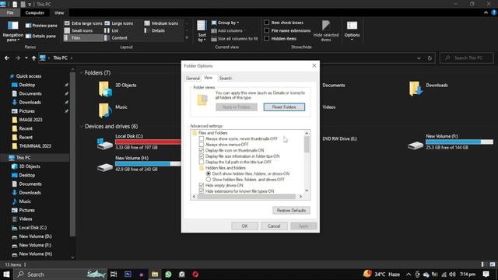Viewport: 498px width, 280px height.
Task: Open WhatsApp from the taskbar
Action: click(168, 275)
